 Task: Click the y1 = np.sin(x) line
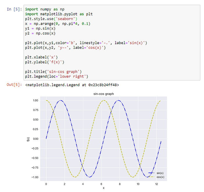40,28
